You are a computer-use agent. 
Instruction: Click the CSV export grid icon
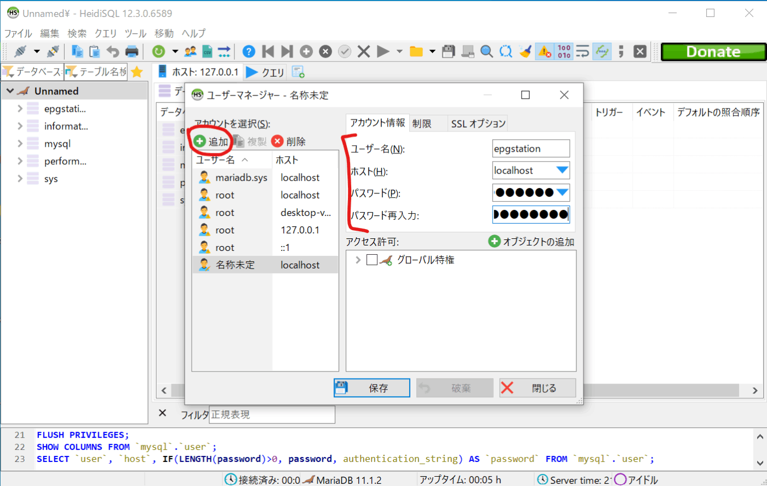click(207, 52)
